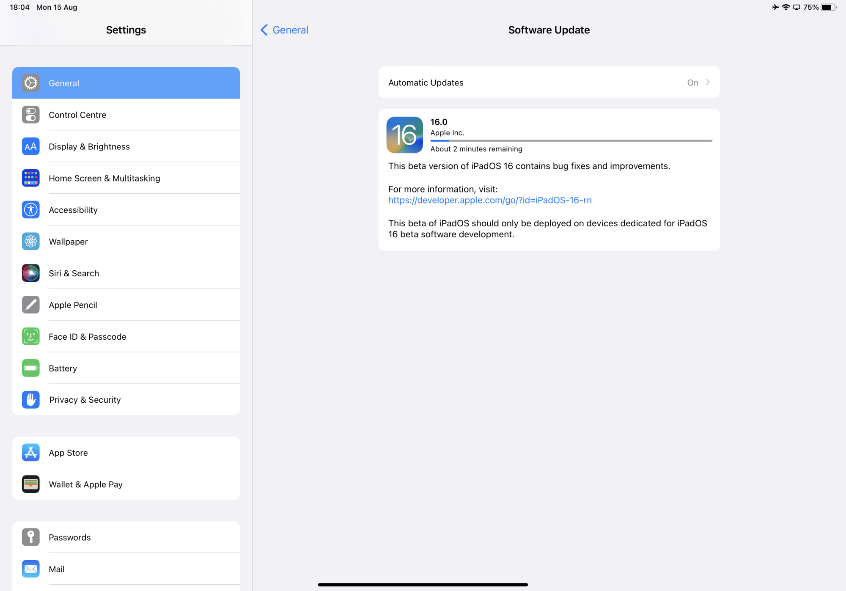Open Siri & Search icon
The height and width of the screenshot is (591, 846).
[x=30, y=273]
